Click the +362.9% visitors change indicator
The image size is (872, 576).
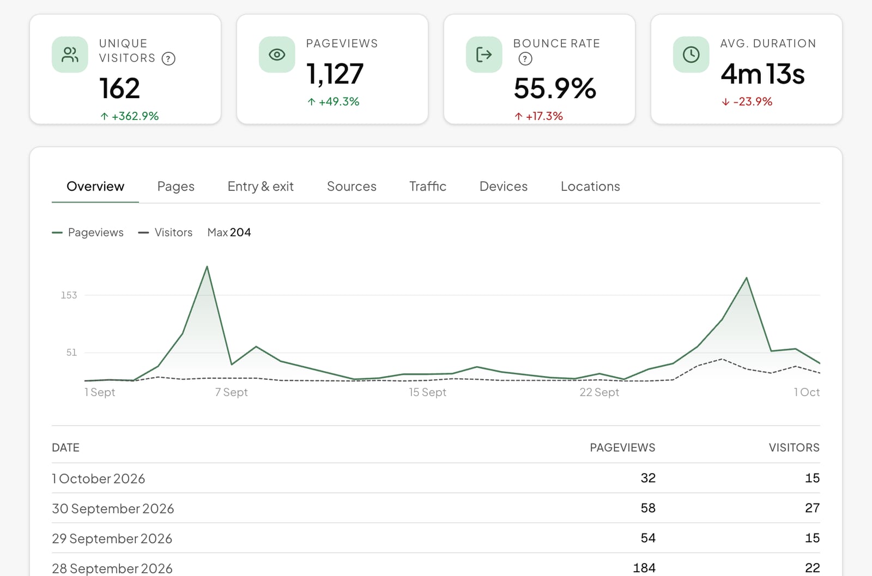pos(129,116)
